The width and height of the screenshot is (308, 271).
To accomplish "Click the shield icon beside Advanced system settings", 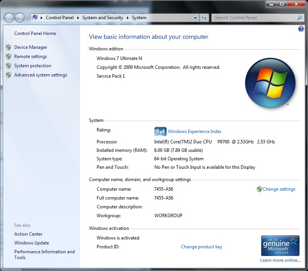I will click(x=8, y=75).
